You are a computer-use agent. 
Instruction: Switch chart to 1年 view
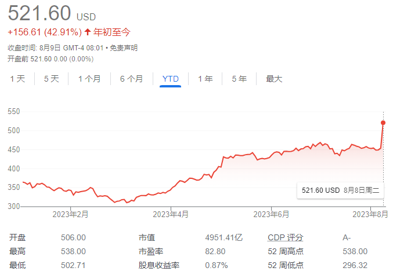[205, 79]
